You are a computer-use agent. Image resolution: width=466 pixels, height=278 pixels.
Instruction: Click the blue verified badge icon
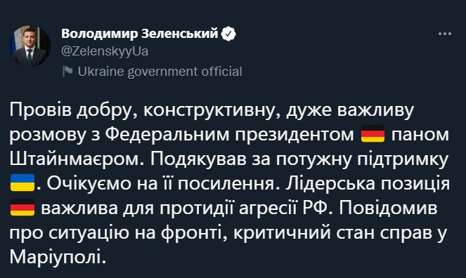pos(228,34)
